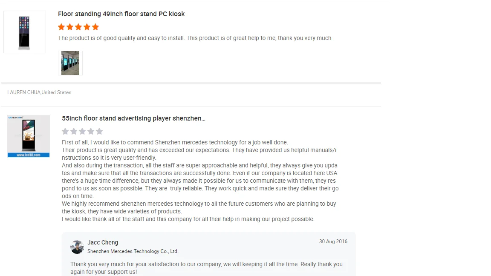The height and width of the screenshot is (276, 491).
Task: Visit Shenzhen Mercedes Technology Co., Ltd. link
Action: click(133, 251)
